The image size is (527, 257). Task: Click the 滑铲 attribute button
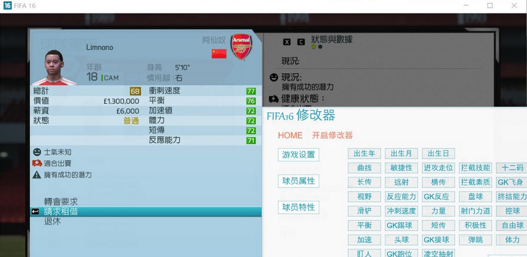coord(364,211)
